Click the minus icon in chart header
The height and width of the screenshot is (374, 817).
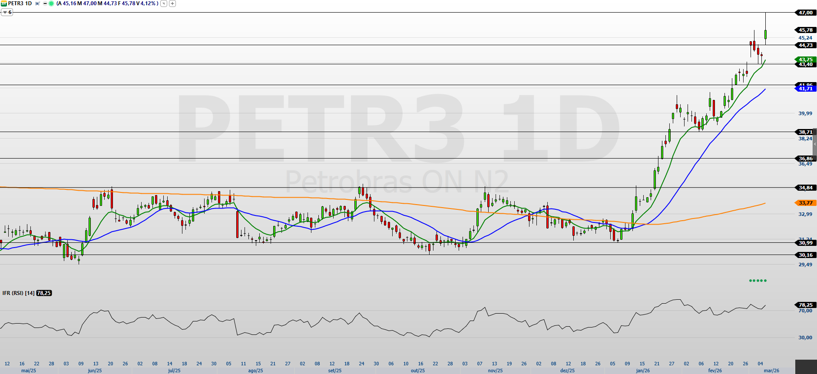coord(45,3)
